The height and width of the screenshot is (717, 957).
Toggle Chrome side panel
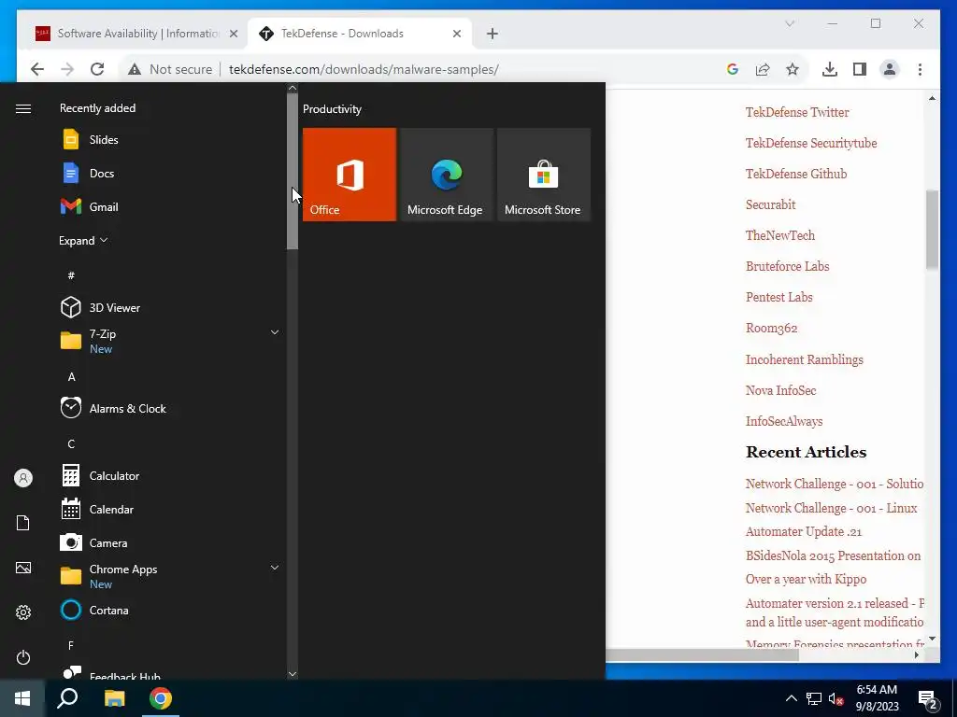point(860,69)
